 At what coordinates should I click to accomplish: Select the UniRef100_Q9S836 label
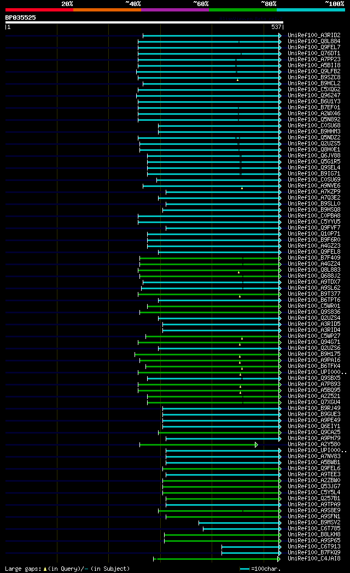[x=314, y=312]
